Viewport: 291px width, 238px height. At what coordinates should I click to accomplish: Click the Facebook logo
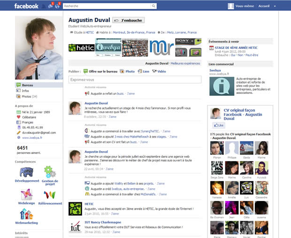(26, 6)
